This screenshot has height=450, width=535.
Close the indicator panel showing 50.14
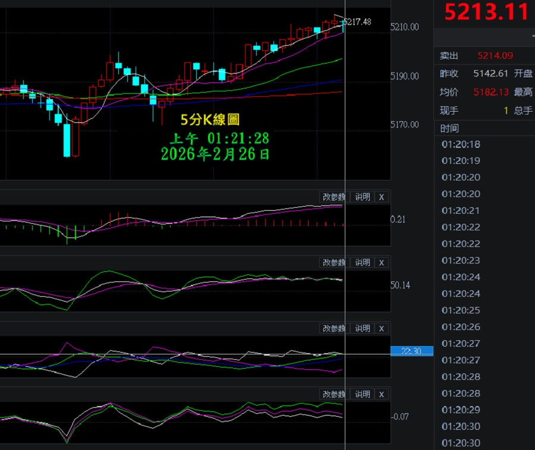coord(382,263)
